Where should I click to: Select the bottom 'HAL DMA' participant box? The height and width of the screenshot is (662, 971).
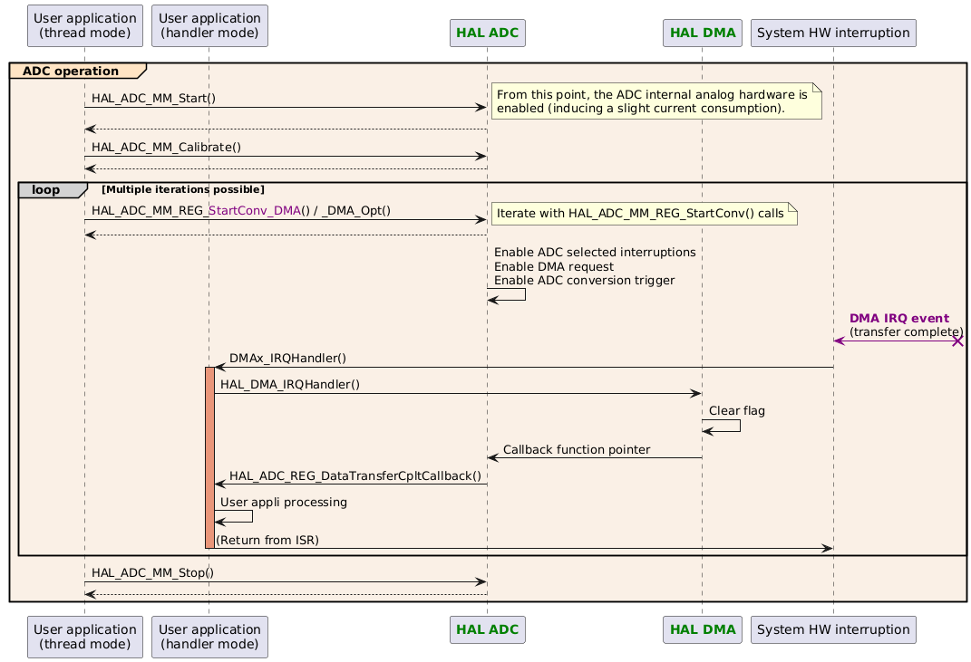pyautogui.click(x=703, y=629)
